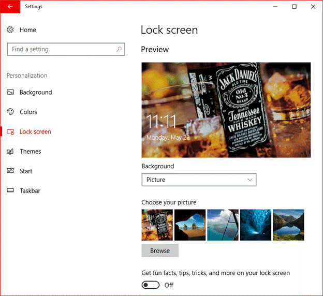This screenshot has height=296, width=323.
Task: Focus the Find a setting search box
Action: coord(66,49)
